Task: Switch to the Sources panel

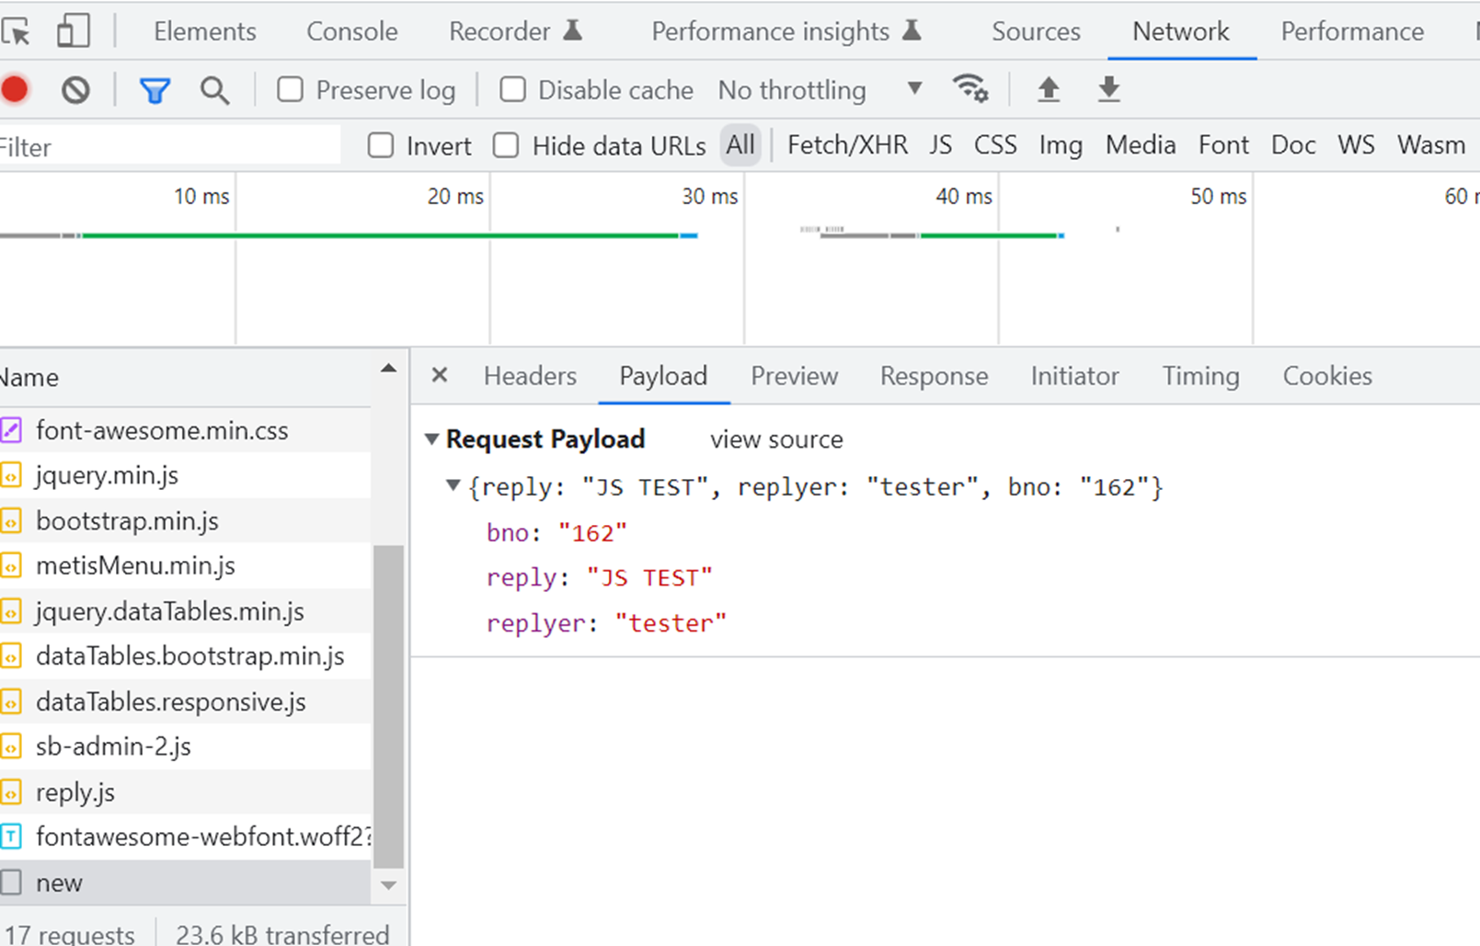Action: click(x=1036, y=31)
